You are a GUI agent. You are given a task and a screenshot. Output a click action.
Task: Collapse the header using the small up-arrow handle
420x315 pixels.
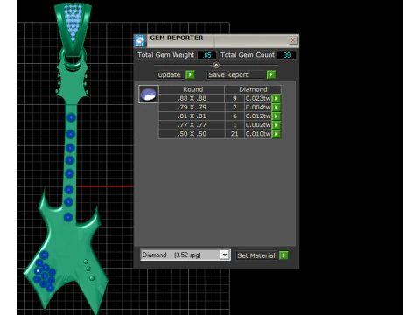coord(216,65)
